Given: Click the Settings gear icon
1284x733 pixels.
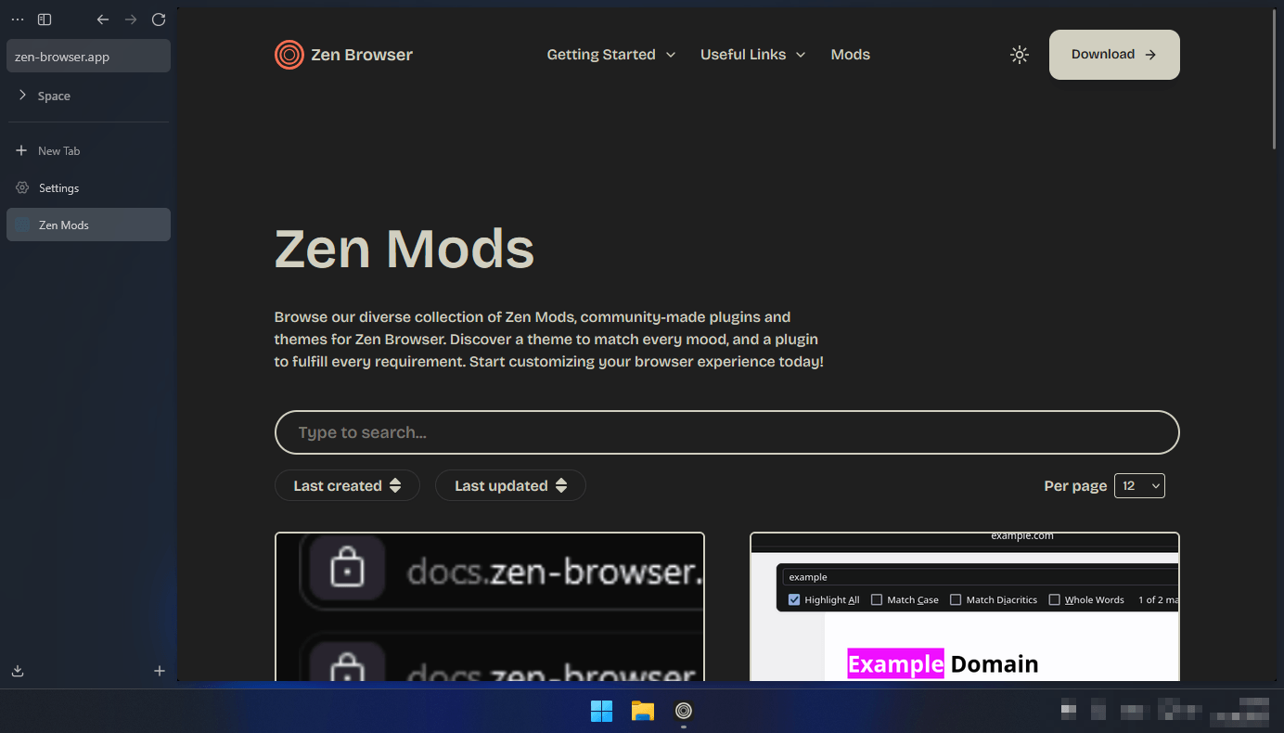Looking at the screenshot, I should coord(22,187).
